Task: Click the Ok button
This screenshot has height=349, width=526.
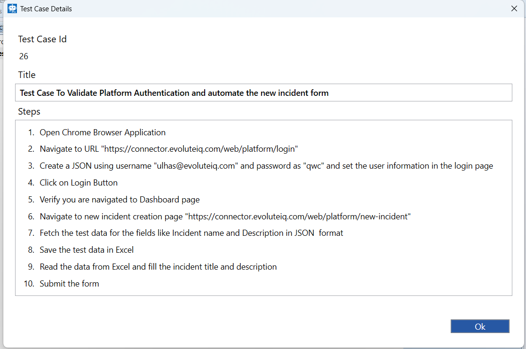Action: 480,326
